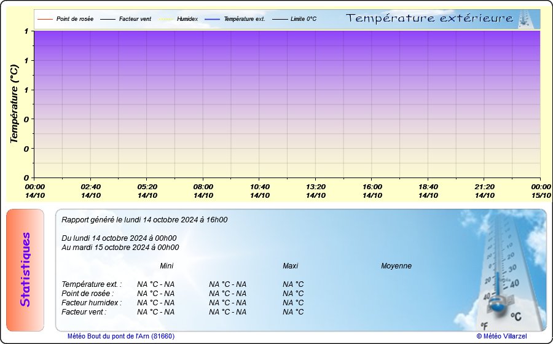The width and height of the screenshot is (553, 344).
Task: Click the 13:20 14/10 time axis label
Action: [316, 191]
